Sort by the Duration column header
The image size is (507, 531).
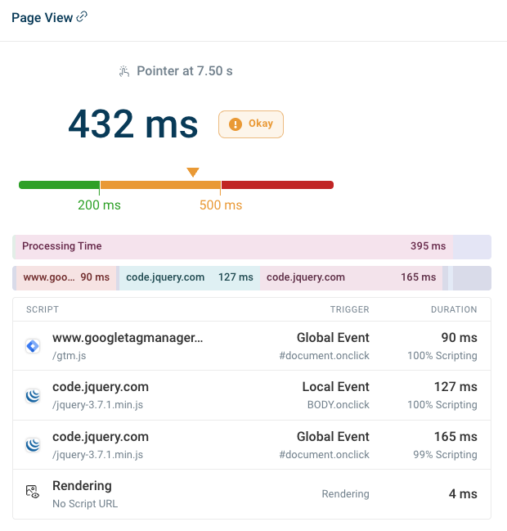click(454, 310)
